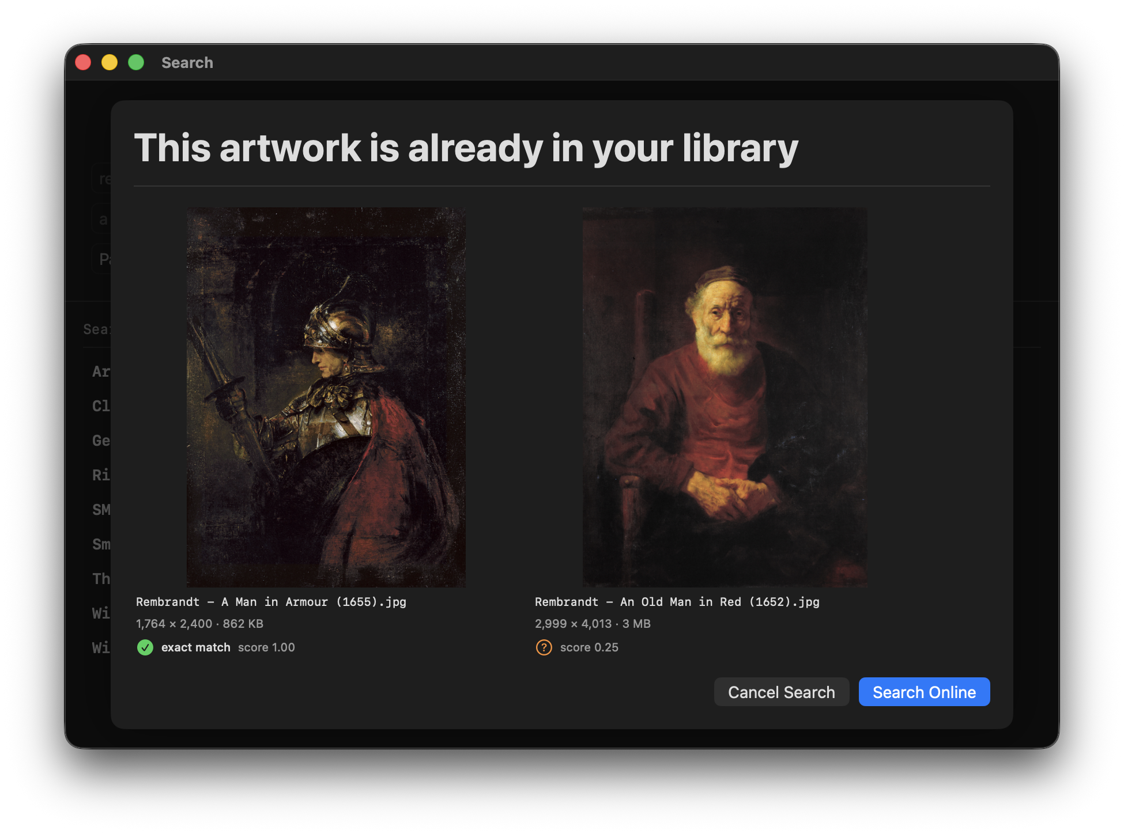Click the Cancel Search button
The height and width of the screenshot is (834, 1124).
click(781, 692)
